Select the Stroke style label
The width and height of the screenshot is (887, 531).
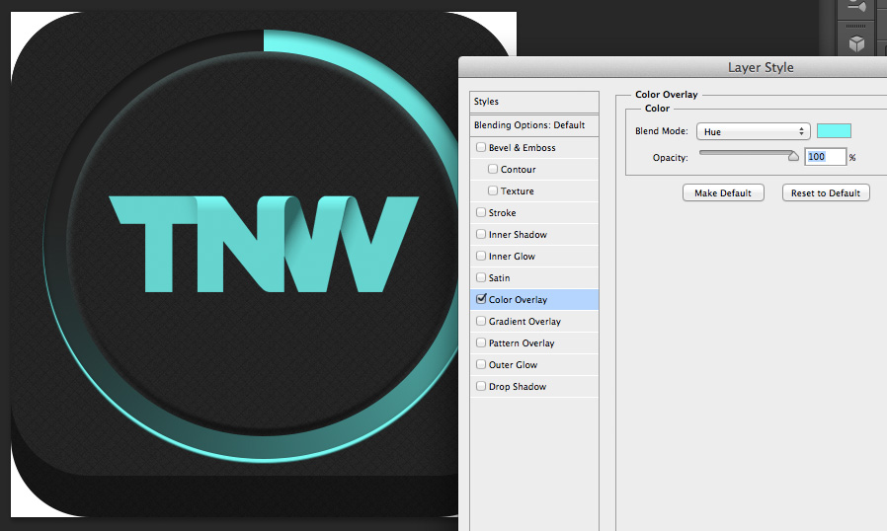[503, 212]
